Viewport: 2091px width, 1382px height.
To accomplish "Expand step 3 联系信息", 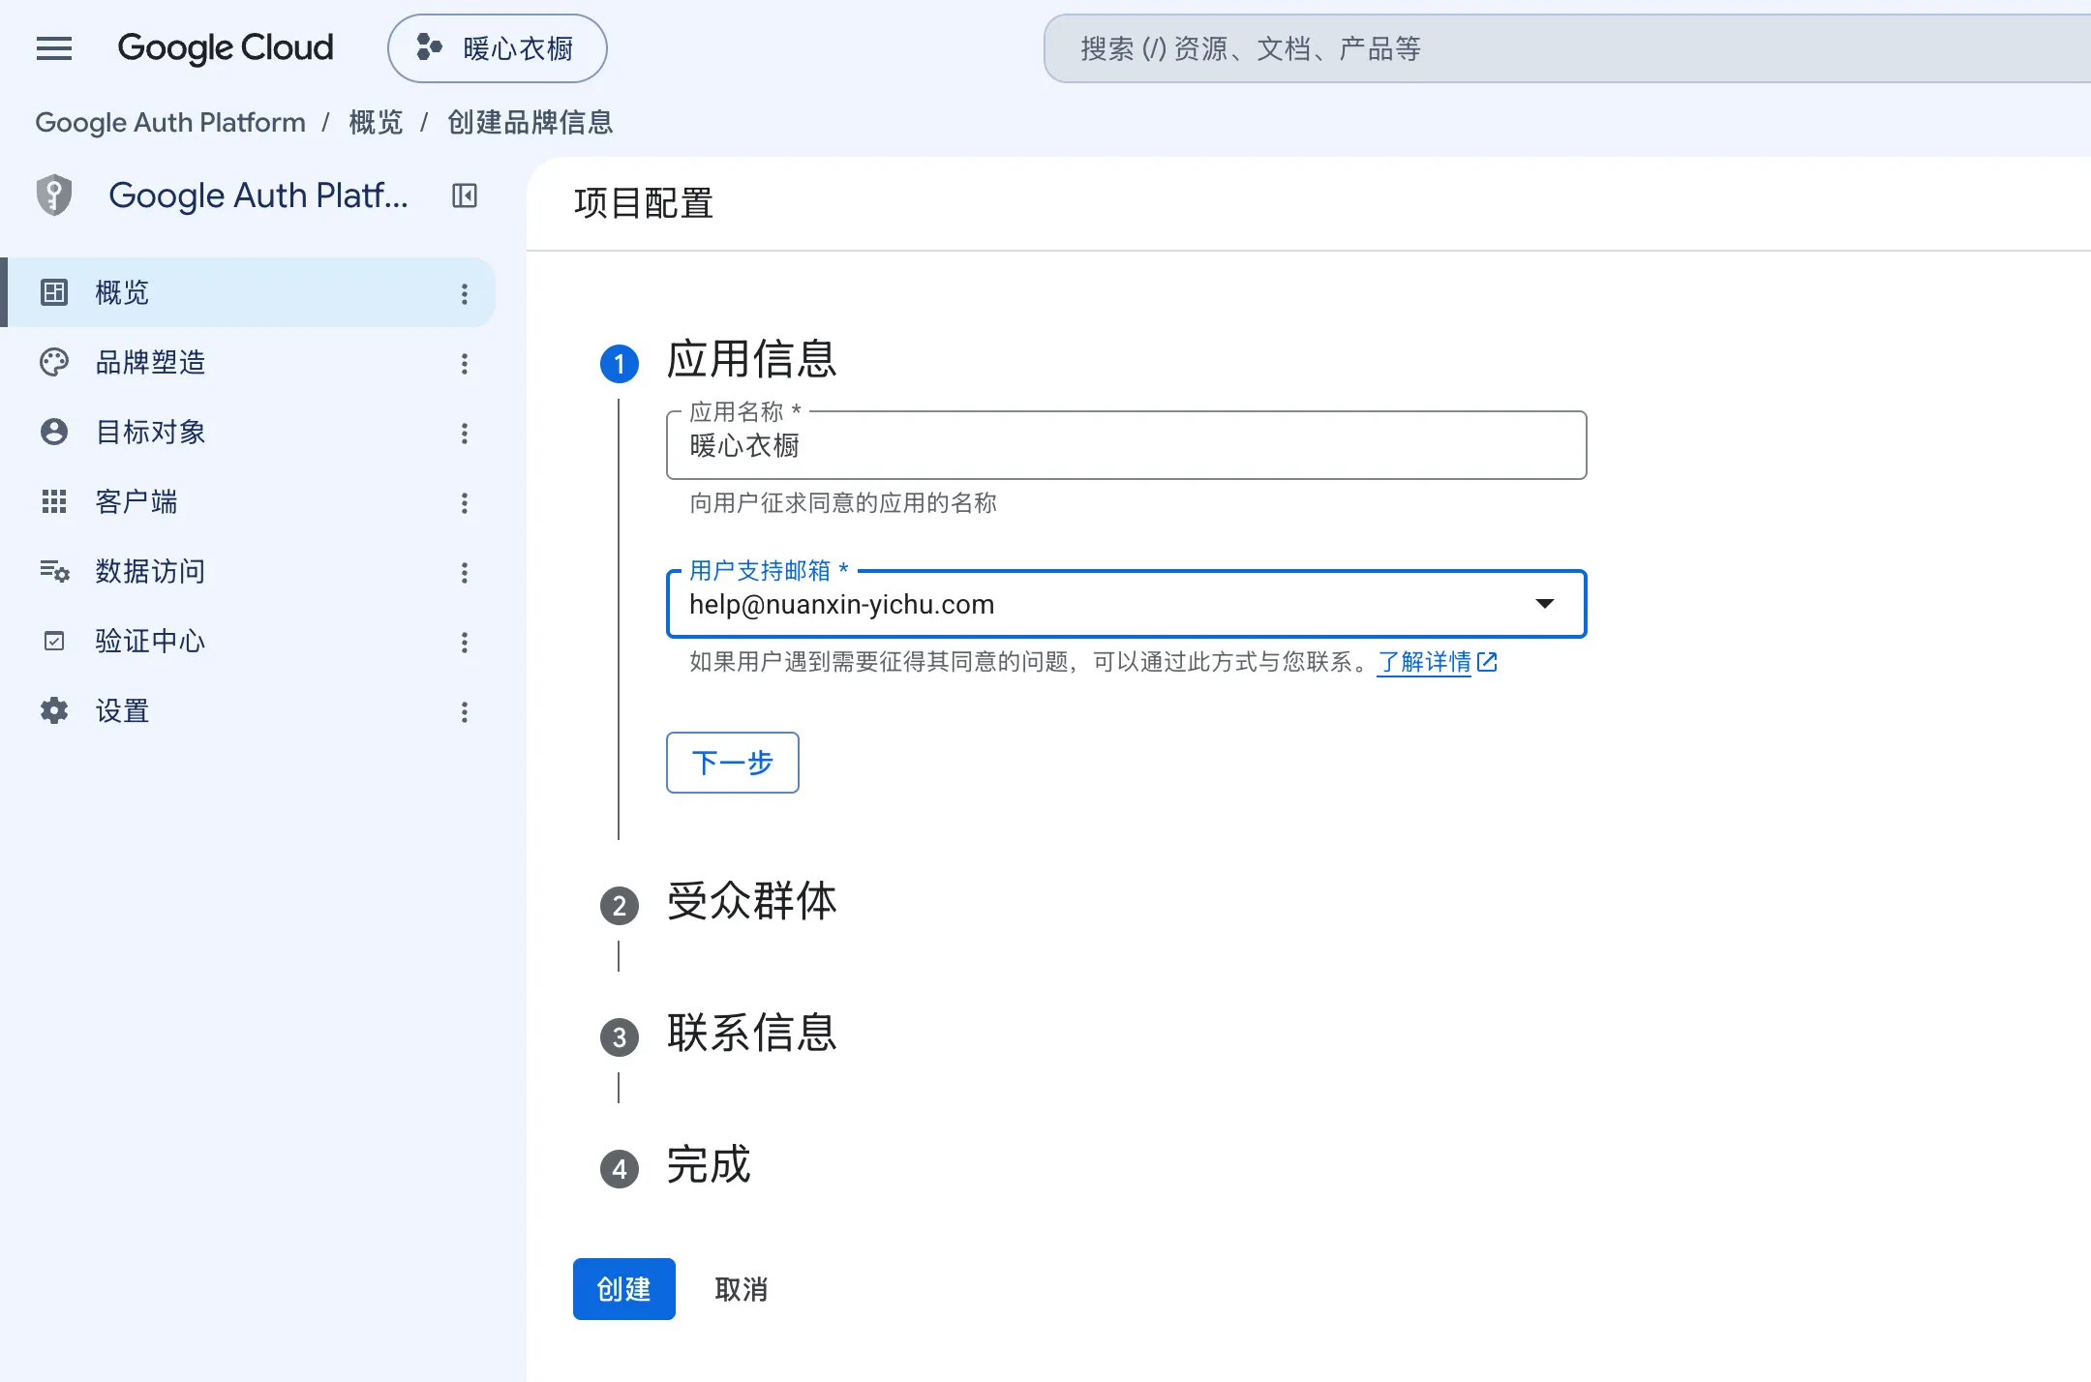I will coord(751,1034).
